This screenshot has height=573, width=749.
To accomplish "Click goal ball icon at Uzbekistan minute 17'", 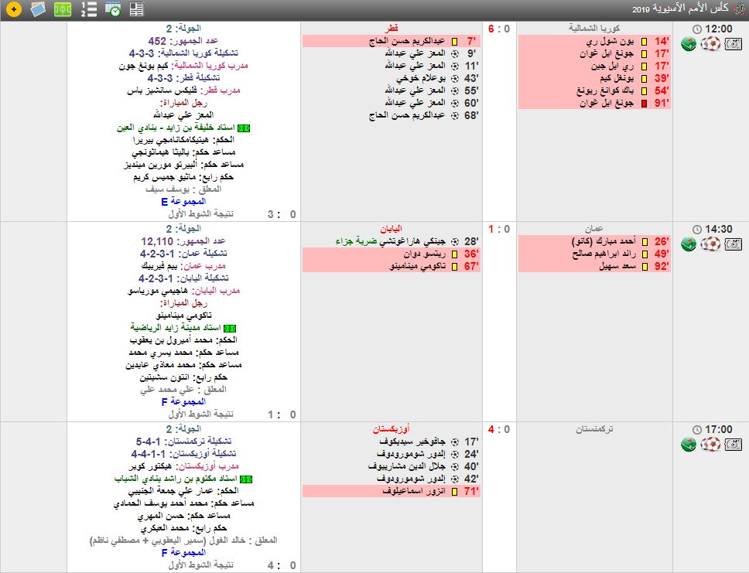I will (455, 442).
